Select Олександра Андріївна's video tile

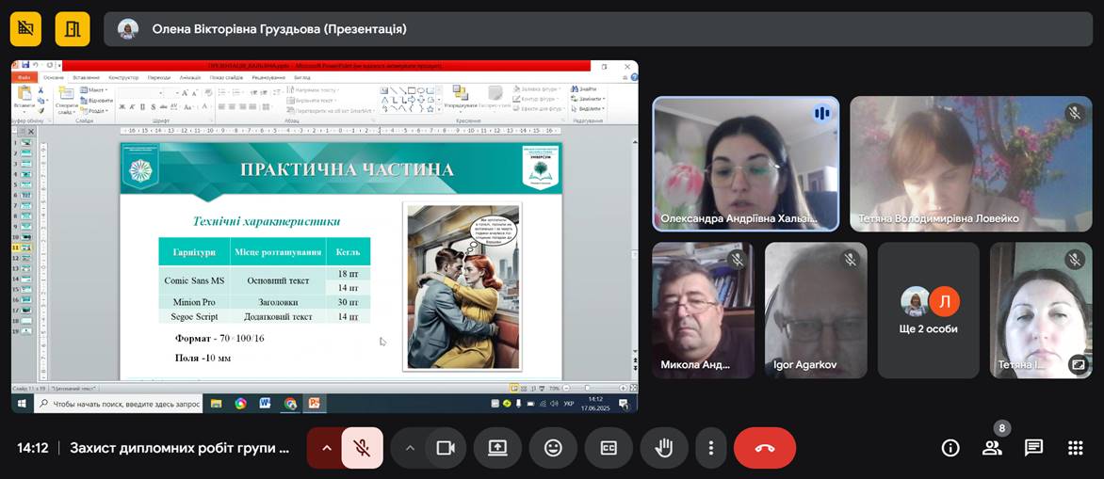[746, 164]
